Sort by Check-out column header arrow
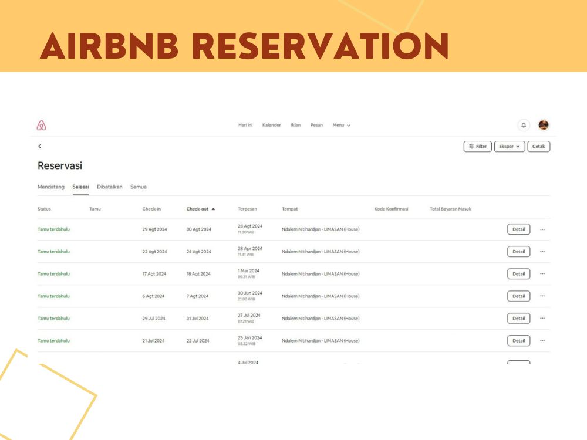Image resolution: width=587 pixels, height=440 pixels. (x=214, y=209)
